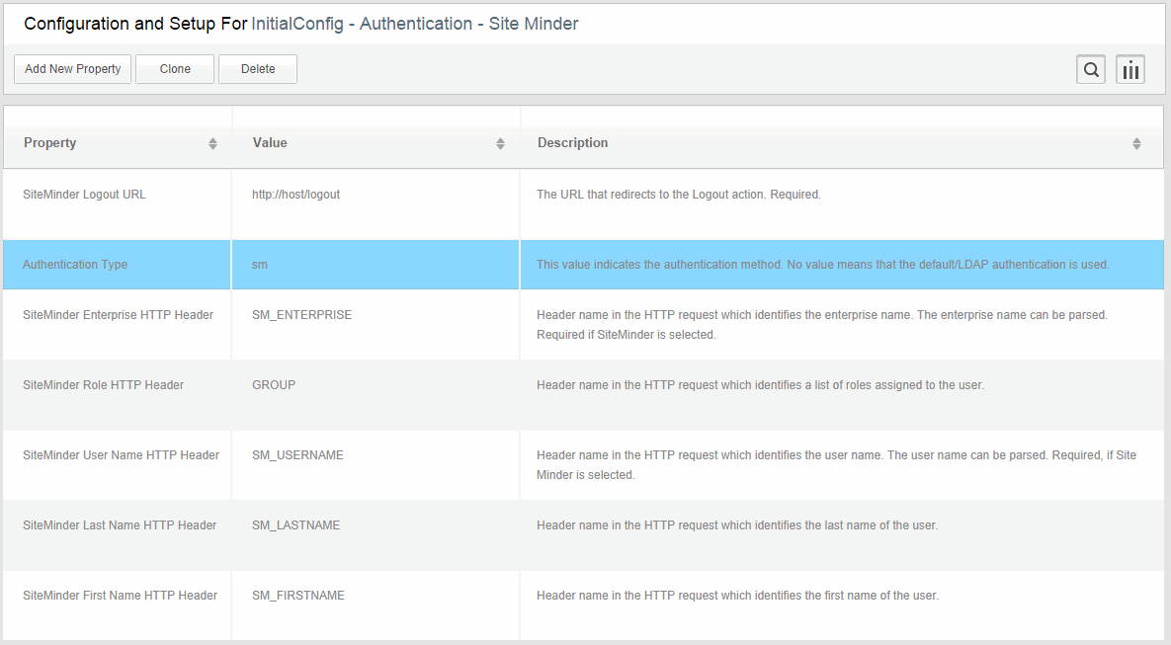Select the SiteMinder Logout URL row
The width and height of the screenshot is (1171, 645).
[84, 195]
